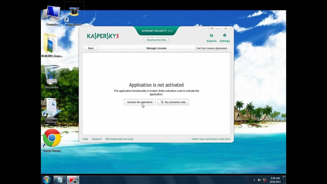Screen dimensions: 327x184
Task: Show hidden tray icons arrow
Action: (254, 180)
